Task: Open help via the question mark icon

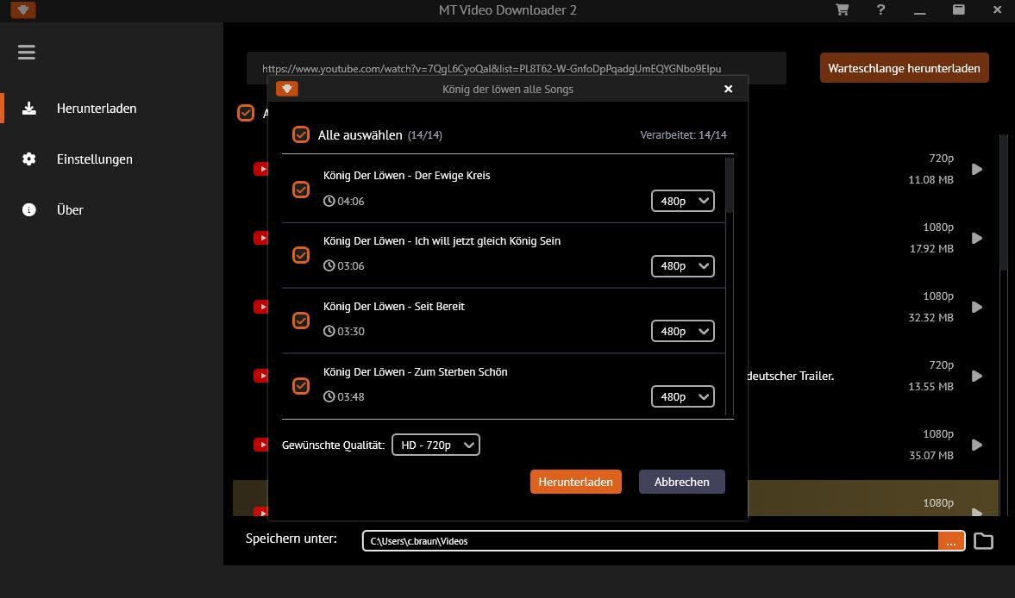Action: pos(880,9)
